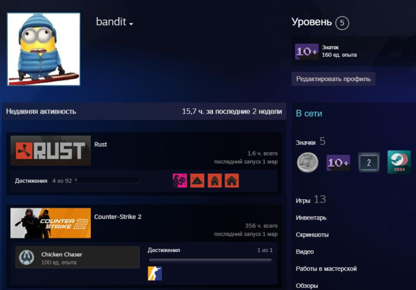
Task: Expand the bandit username dropdown arrow
Action: pyautogui.click(x=131, y=24)
